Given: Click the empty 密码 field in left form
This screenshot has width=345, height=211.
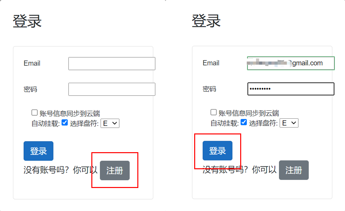Looking at the screenshot, I should coord(112,89).
